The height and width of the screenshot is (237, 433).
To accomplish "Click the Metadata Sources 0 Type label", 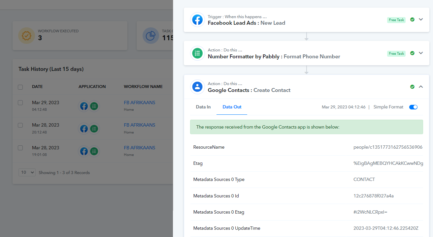I will [219, 180].
